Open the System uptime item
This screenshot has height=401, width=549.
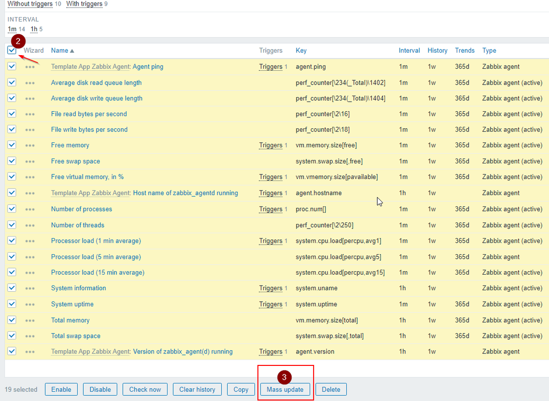(72, 304)
